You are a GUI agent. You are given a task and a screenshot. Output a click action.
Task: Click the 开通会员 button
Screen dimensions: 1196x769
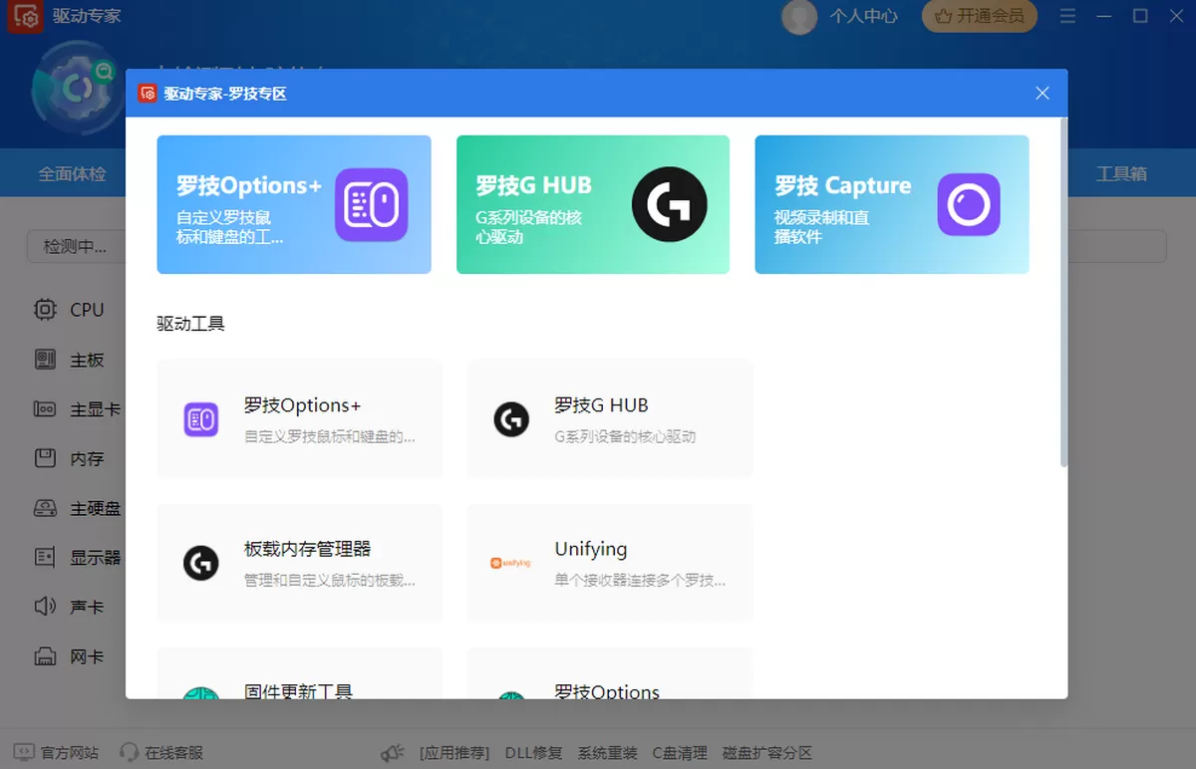coord(979,16)
